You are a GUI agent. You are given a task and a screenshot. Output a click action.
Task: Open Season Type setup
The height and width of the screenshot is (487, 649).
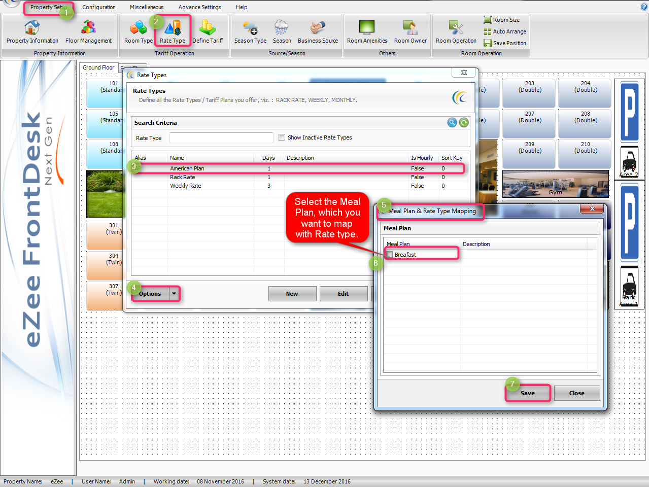[x=250, y=32]
